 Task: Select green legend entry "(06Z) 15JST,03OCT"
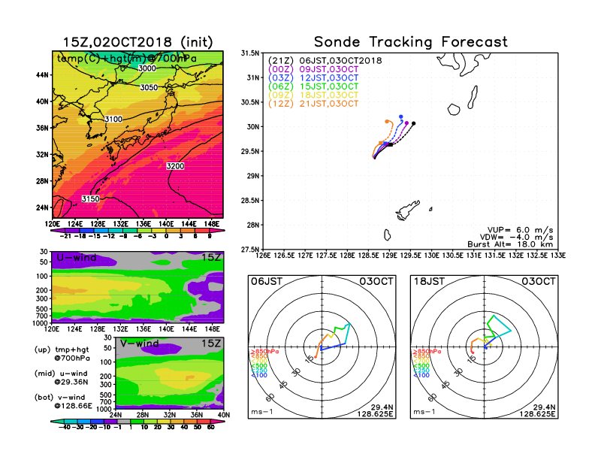313,86
